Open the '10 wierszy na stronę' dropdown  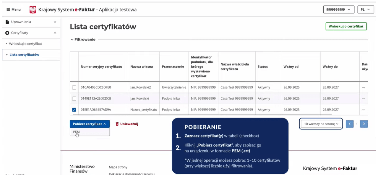coord(321,124)
